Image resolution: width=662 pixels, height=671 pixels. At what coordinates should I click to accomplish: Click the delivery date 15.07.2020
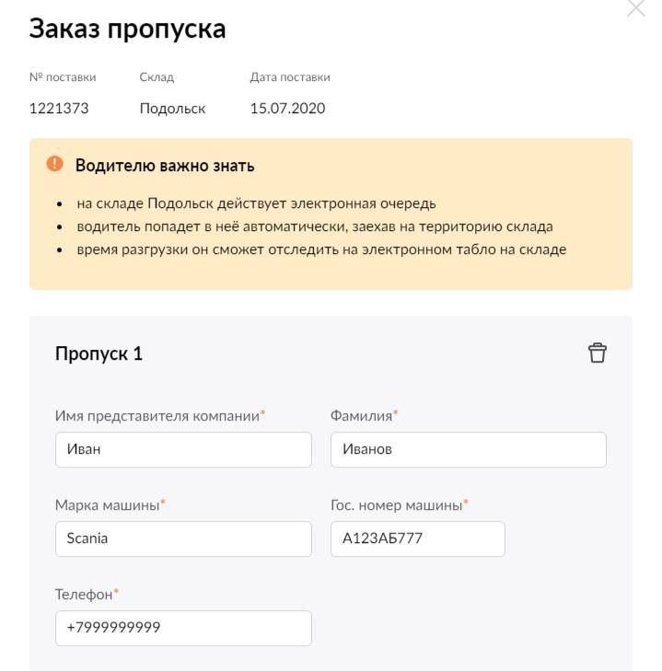click(x=288, y=109)
